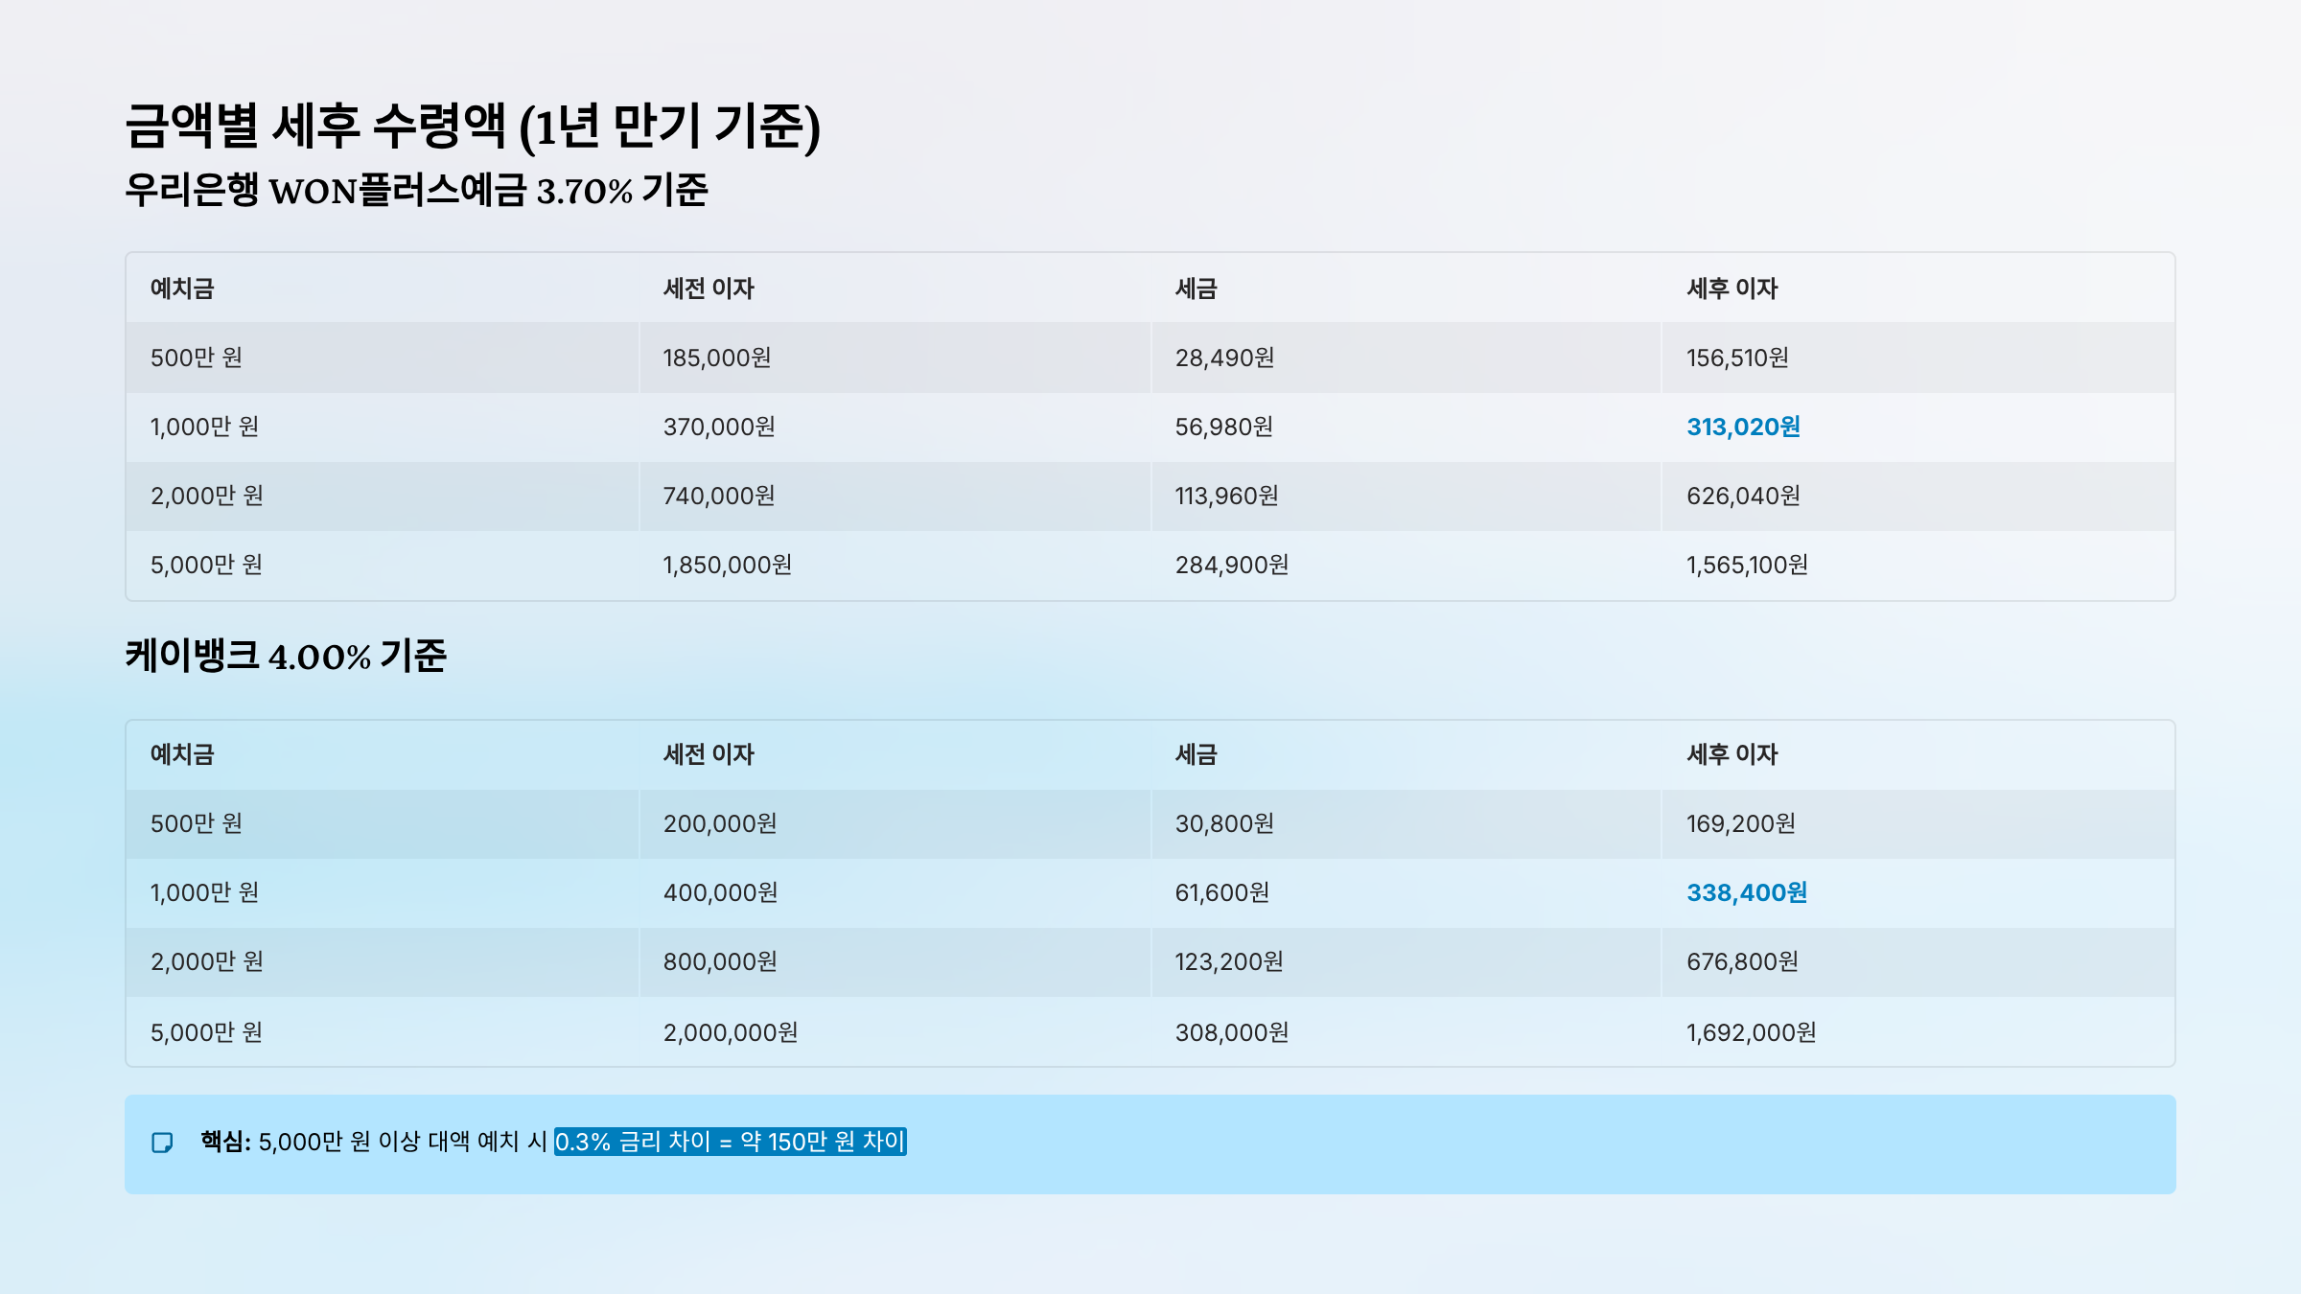Click the highlighted 338,400원 value
Screen dimensions: 2301x1294
click(1746, 892)
